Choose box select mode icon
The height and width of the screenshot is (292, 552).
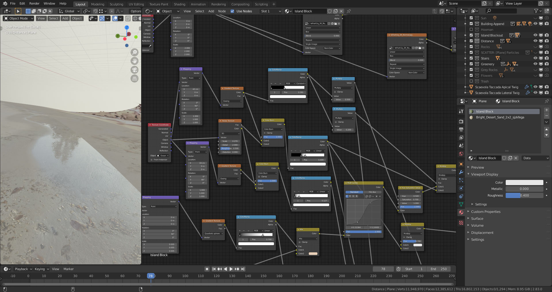[28, 11]
